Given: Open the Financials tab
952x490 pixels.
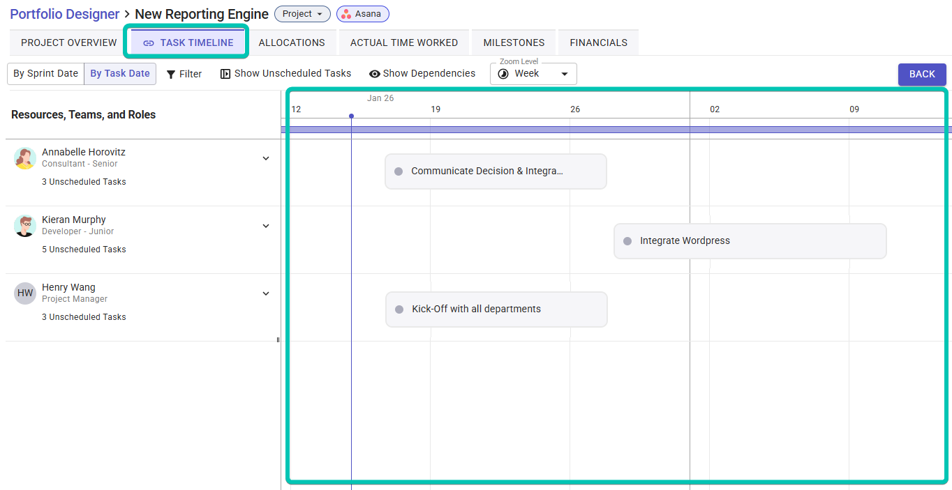Looking at the screenshot, I should (x=598, y=42).
